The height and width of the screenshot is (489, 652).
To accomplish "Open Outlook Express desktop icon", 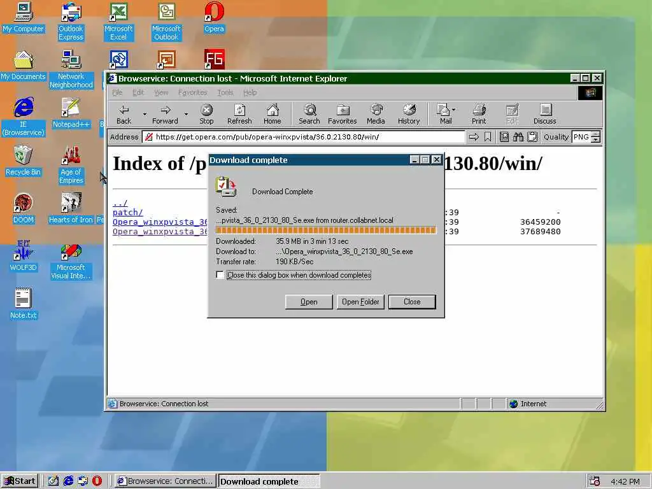I will (71, 21).
